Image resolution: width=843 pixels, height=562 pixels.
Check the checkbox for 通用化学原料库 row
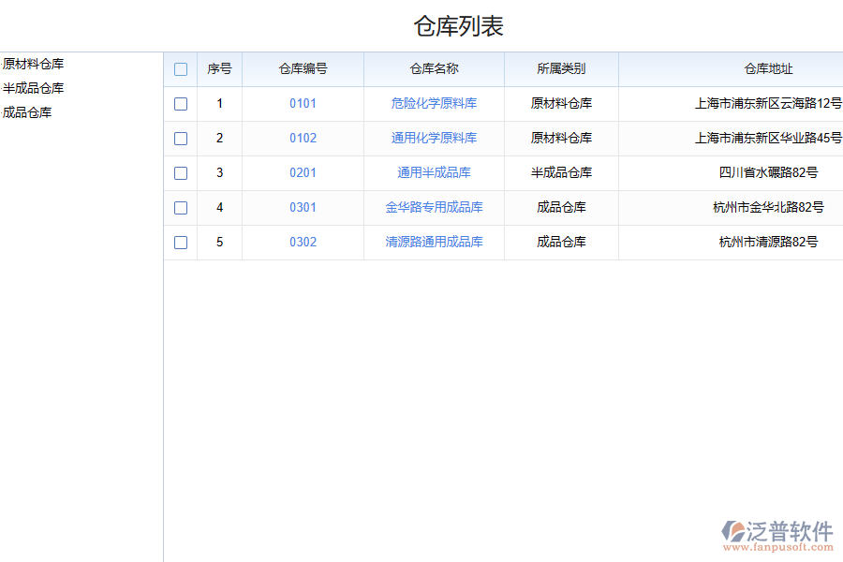coord(181,139)
